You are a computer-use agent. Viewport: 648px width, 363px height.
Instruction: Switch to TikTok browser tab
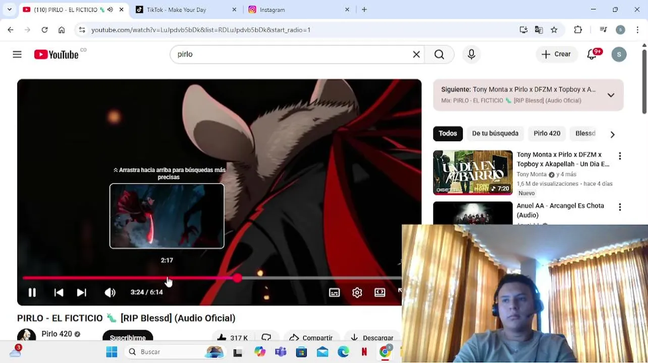(x=185, y=10)
